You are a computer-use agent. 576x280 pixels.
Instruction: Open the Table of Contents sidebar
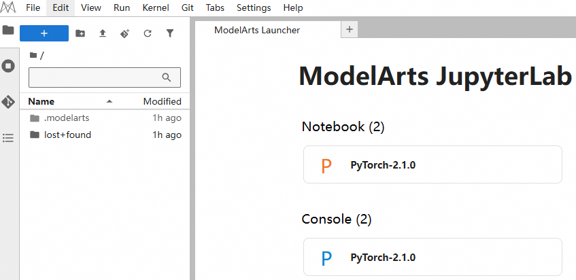pos(8,138)
